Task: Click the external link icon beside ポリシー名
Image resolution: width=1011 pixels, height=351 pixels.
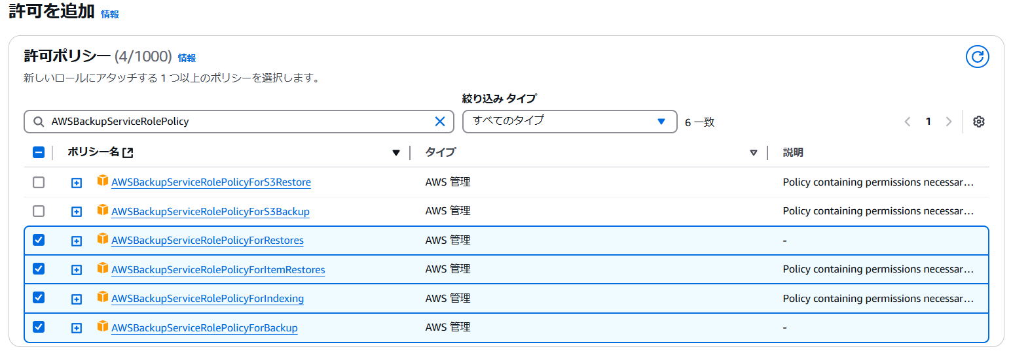Action: tap(128, 152)
